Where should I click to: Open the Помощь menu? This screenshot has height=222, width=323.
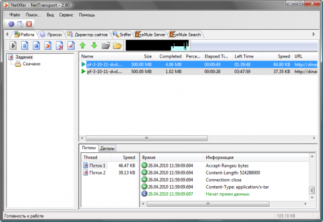coord(87,15)
